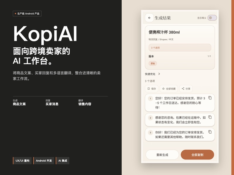This screenshot has height=175, width=234.
Task: Click the UX/UI 重构 tag
Action: 22,161
